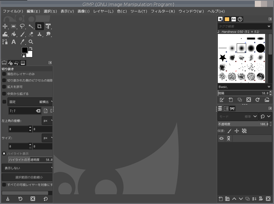Open the Images tab in left dock

23,63
